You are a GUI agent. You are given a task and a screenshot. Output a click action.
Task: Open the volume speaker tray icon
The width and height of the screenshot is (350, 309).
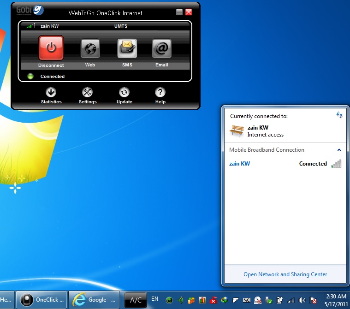click(302, 300)
